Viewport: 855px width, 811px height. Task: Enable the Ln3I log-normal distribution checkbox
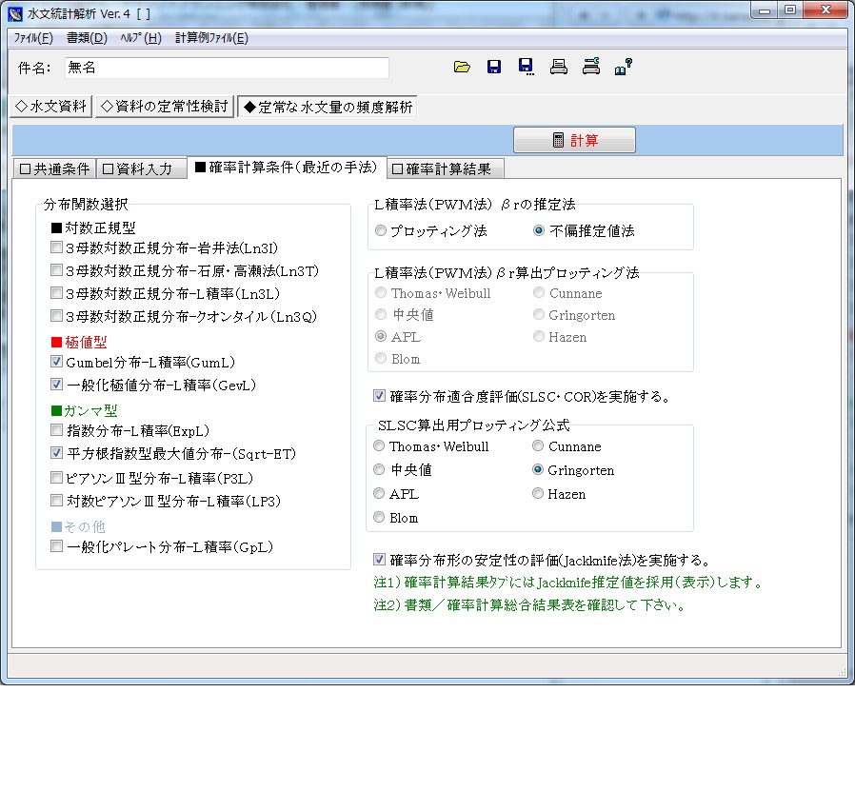coord(55,249)
